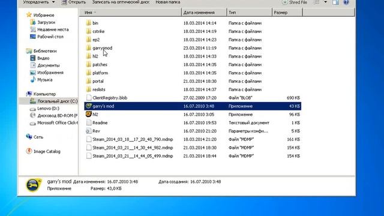Click Дата создания value in details pane
384x216 pixels.
coord(205,182)
